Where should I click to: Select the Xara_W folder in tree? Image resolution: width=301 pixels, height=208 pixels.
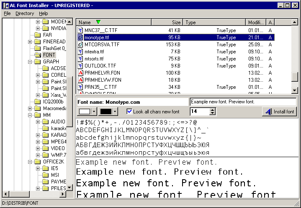58,95
